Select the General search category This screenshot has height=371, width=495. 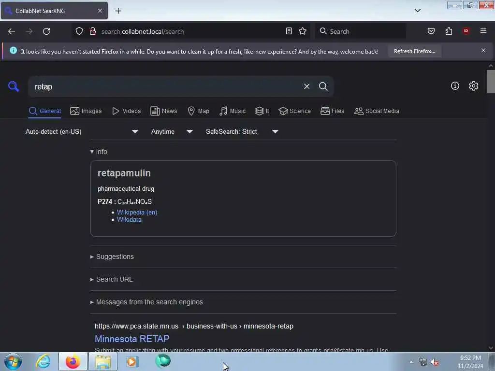pyautogui.click(x=44, y=111)
